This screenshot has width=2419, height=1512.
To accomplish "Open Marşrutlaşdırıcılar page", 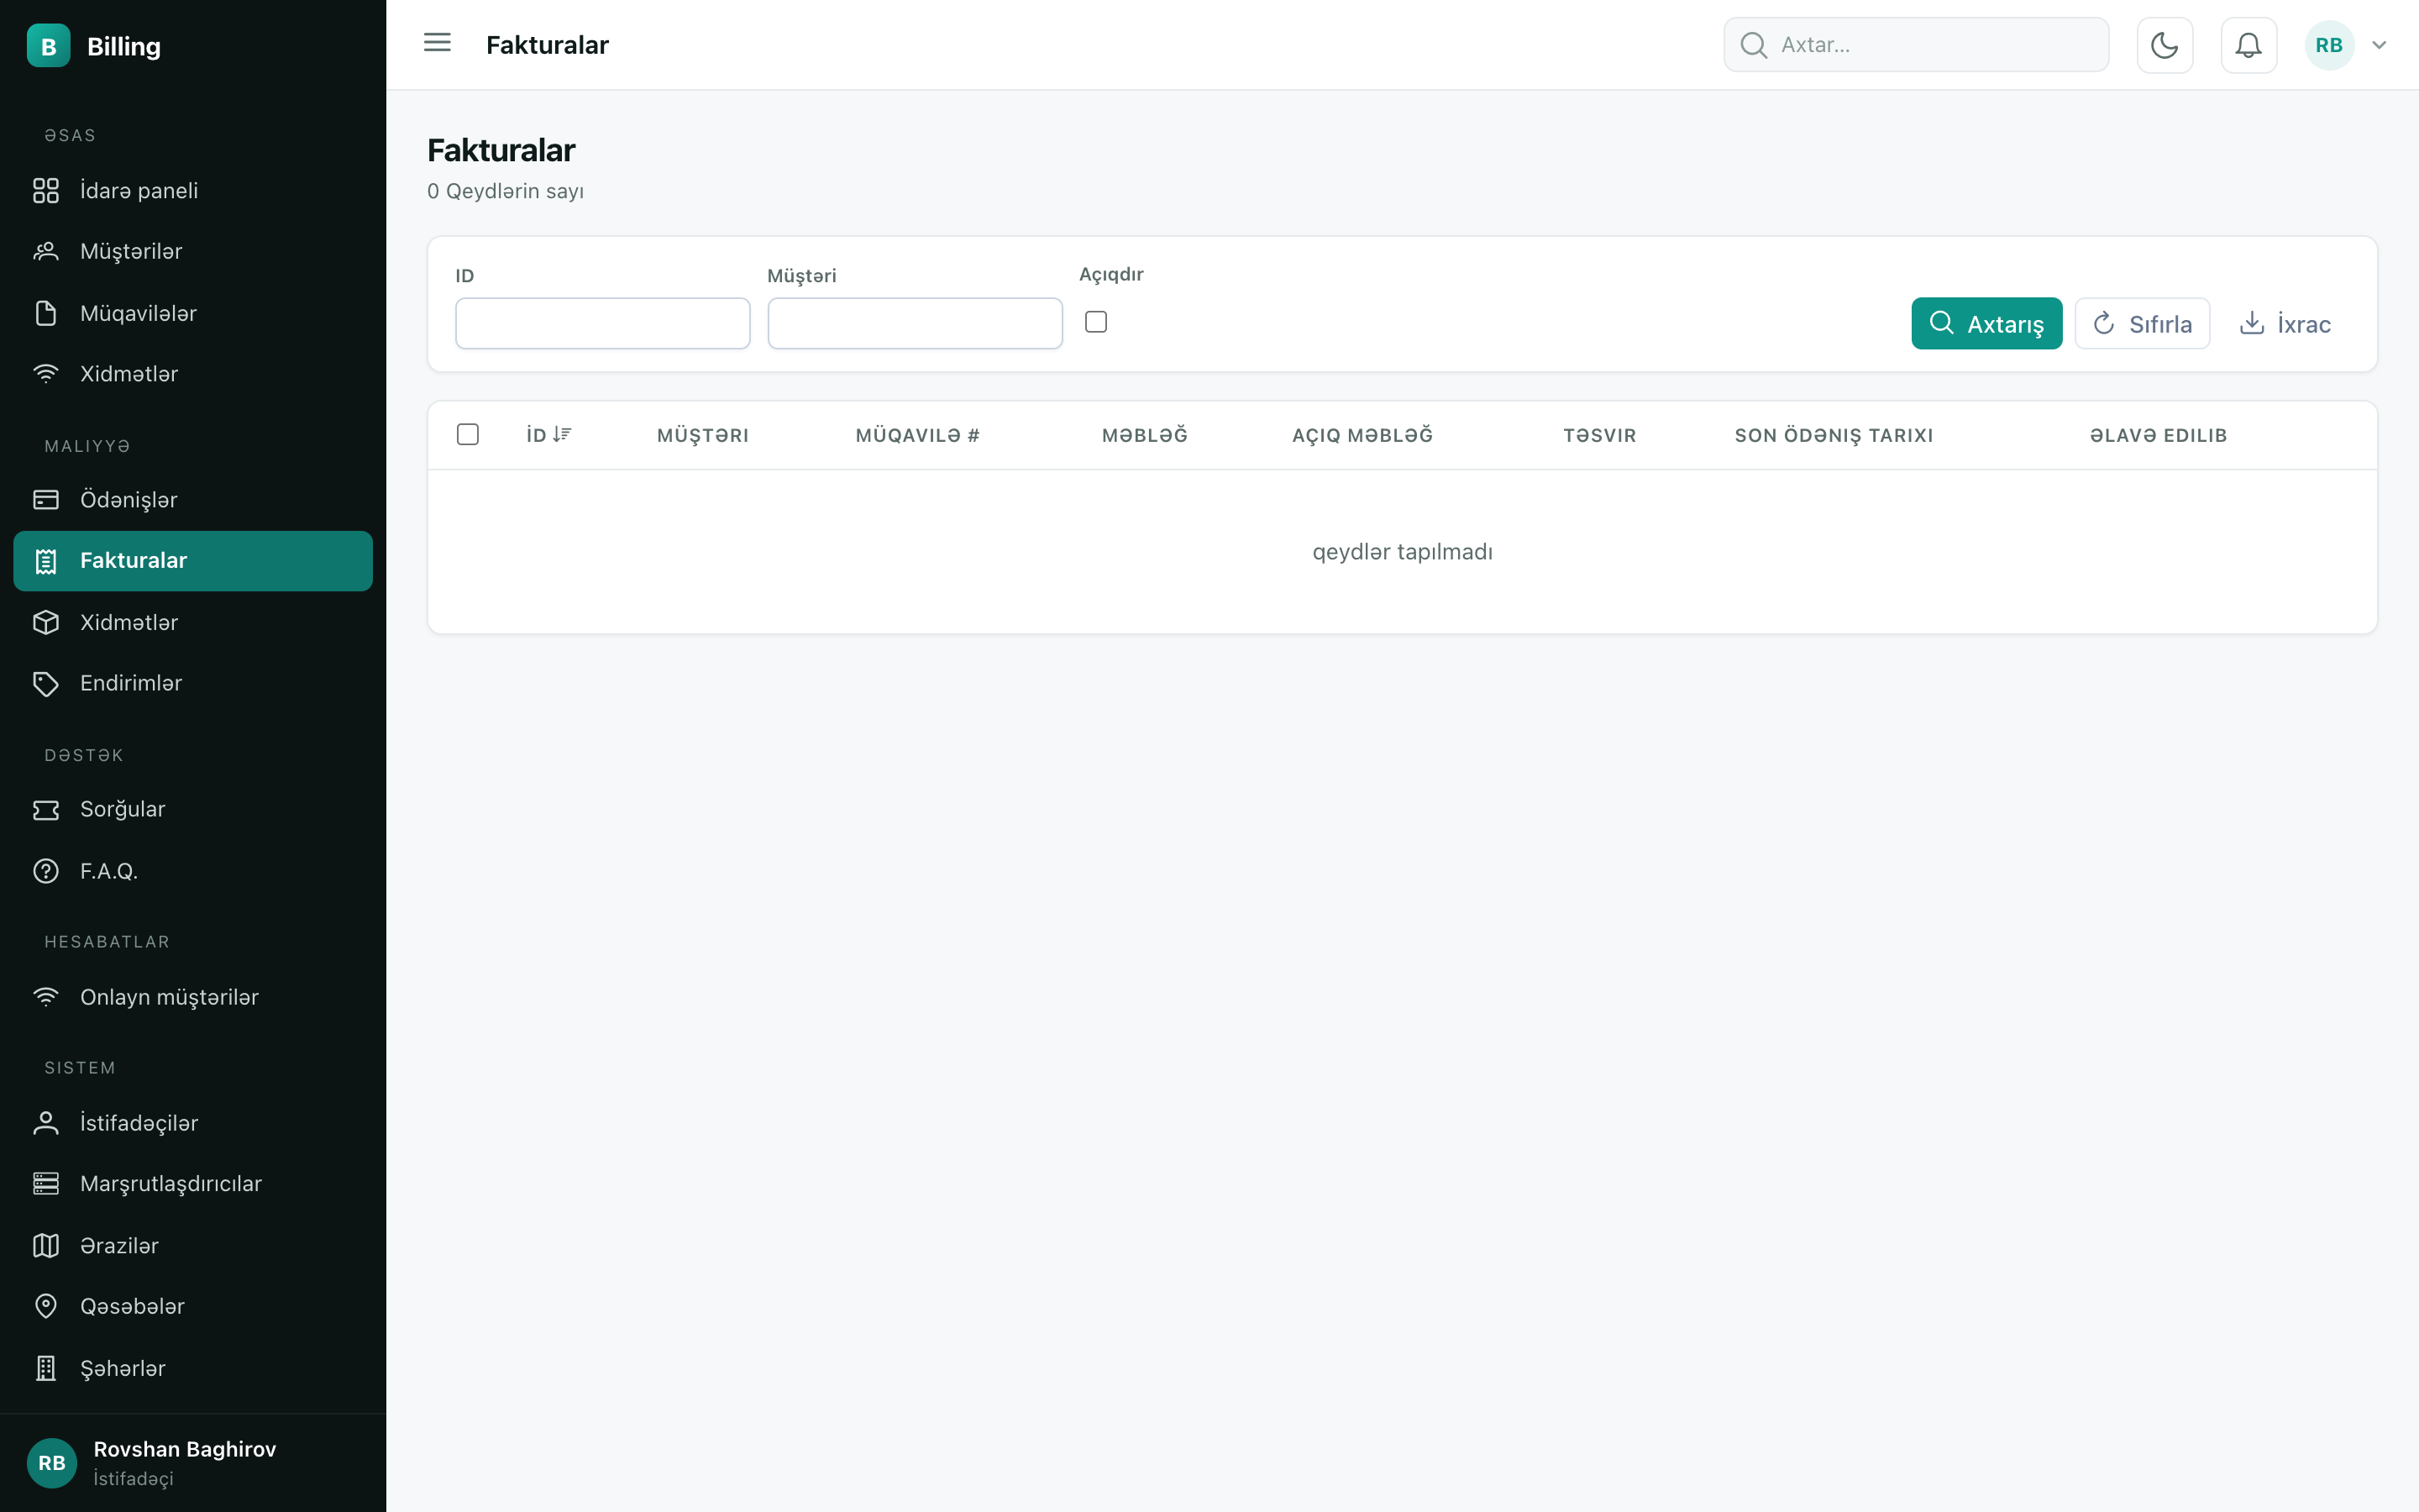I will pyautogui.click(x=193, y=1184).
